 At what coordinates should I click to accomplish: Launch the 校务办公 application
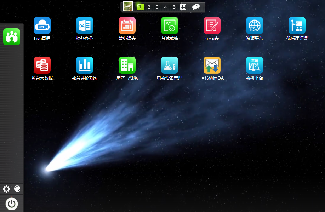point(85,25)
